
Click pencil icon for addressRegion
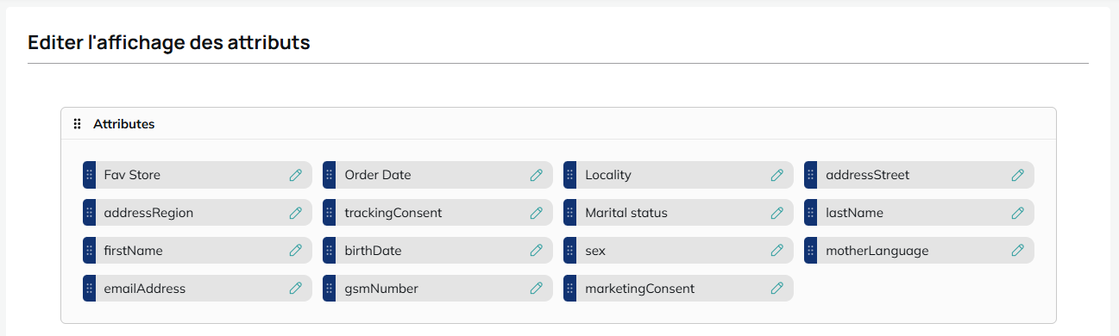tap(296, 213)
